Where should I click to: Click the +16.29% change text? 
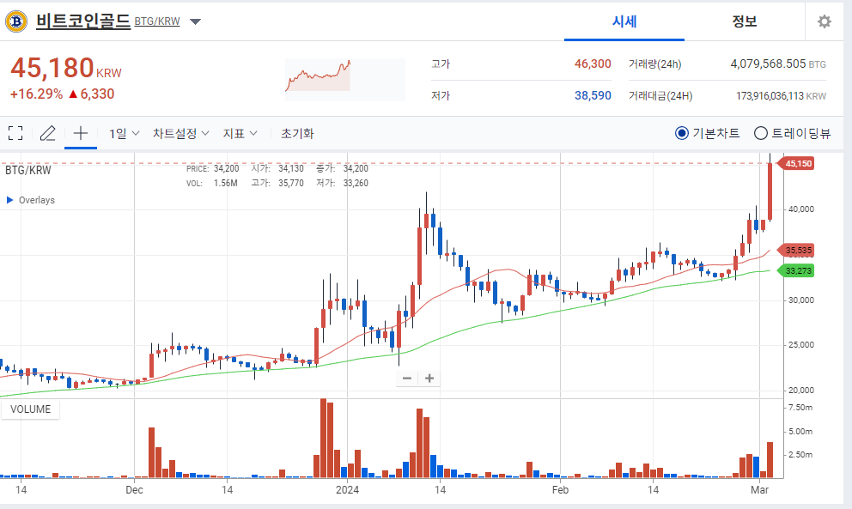(36, 94)
